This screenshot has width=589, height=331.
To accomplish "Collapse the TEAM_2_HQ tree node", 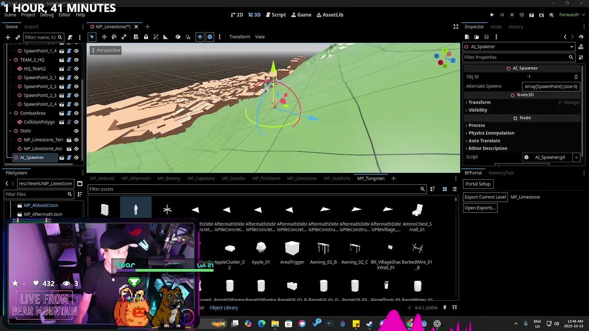I will pos(10,60).
